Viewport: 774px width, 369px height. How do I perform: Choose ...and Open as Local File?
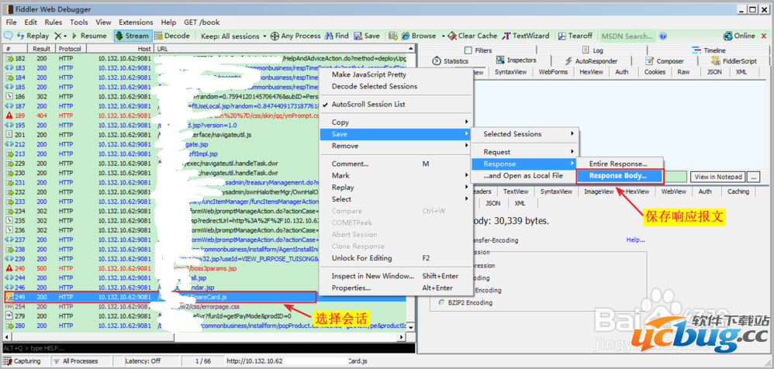524,176
